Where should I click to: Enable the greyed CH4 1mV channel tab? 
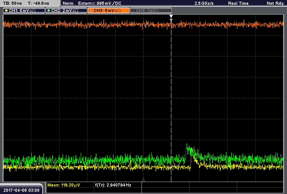pyautogui.click(x=151, y=11)
